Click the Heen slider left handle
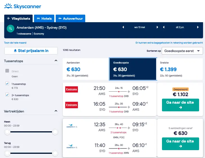The width and height of the screenshot is (205, 158). [x=7, y=132]
